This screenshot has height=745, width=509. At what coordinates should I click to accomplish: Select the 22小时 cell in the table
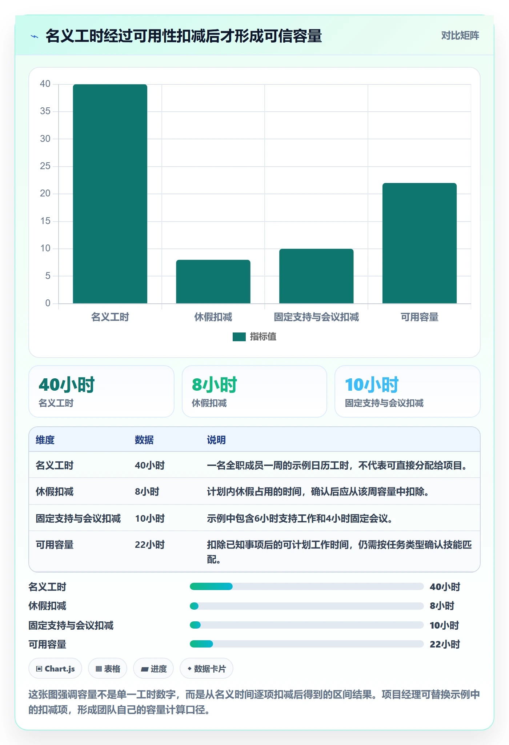pyautogui.click(x=150, y=545)
